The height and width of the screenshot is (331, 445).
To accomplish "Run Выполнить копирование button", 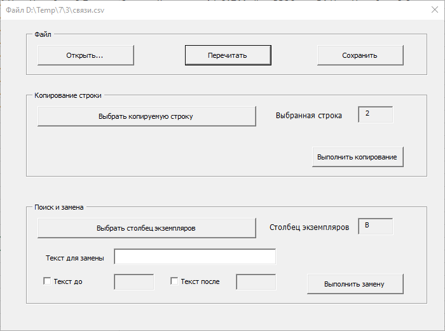I will pos(357,157).
